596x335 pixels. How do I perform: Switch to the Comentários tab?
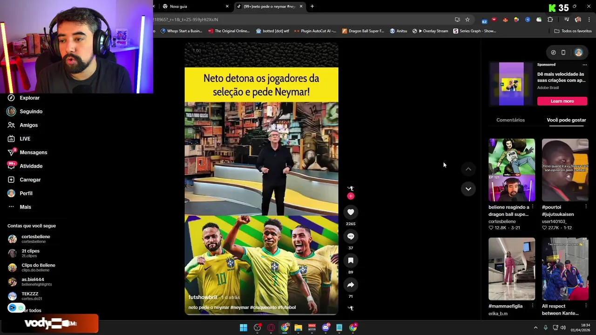point(510,120)
